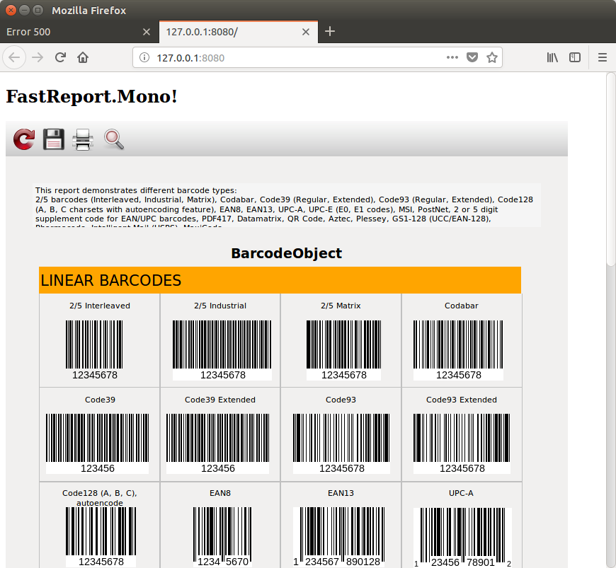Click the Code128 autoencode label
616x568 pixels.
coord(100,498)
